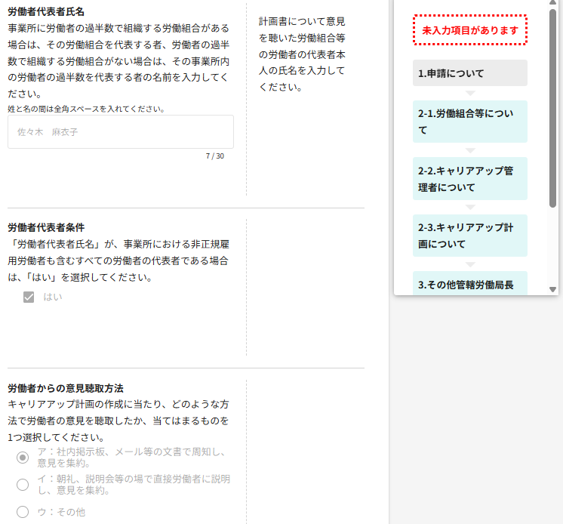Choose the ウ：その他 radio button
Viewport: 563px width, 524px height.
click(x=23, y=512)
